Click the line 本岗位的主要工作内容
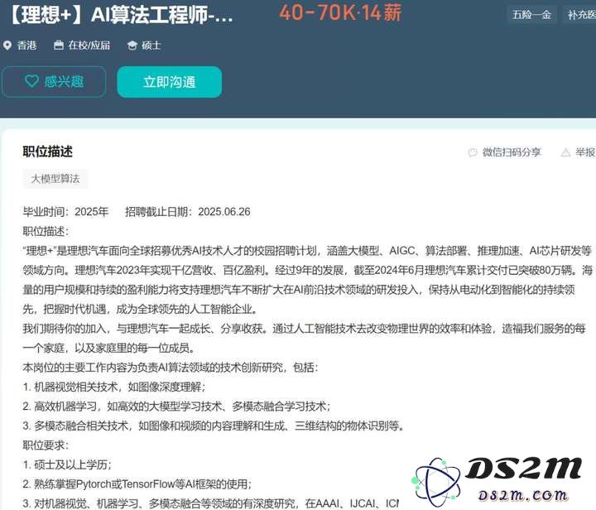This screenshot has width=596, height=510. (x=171, y=368)
